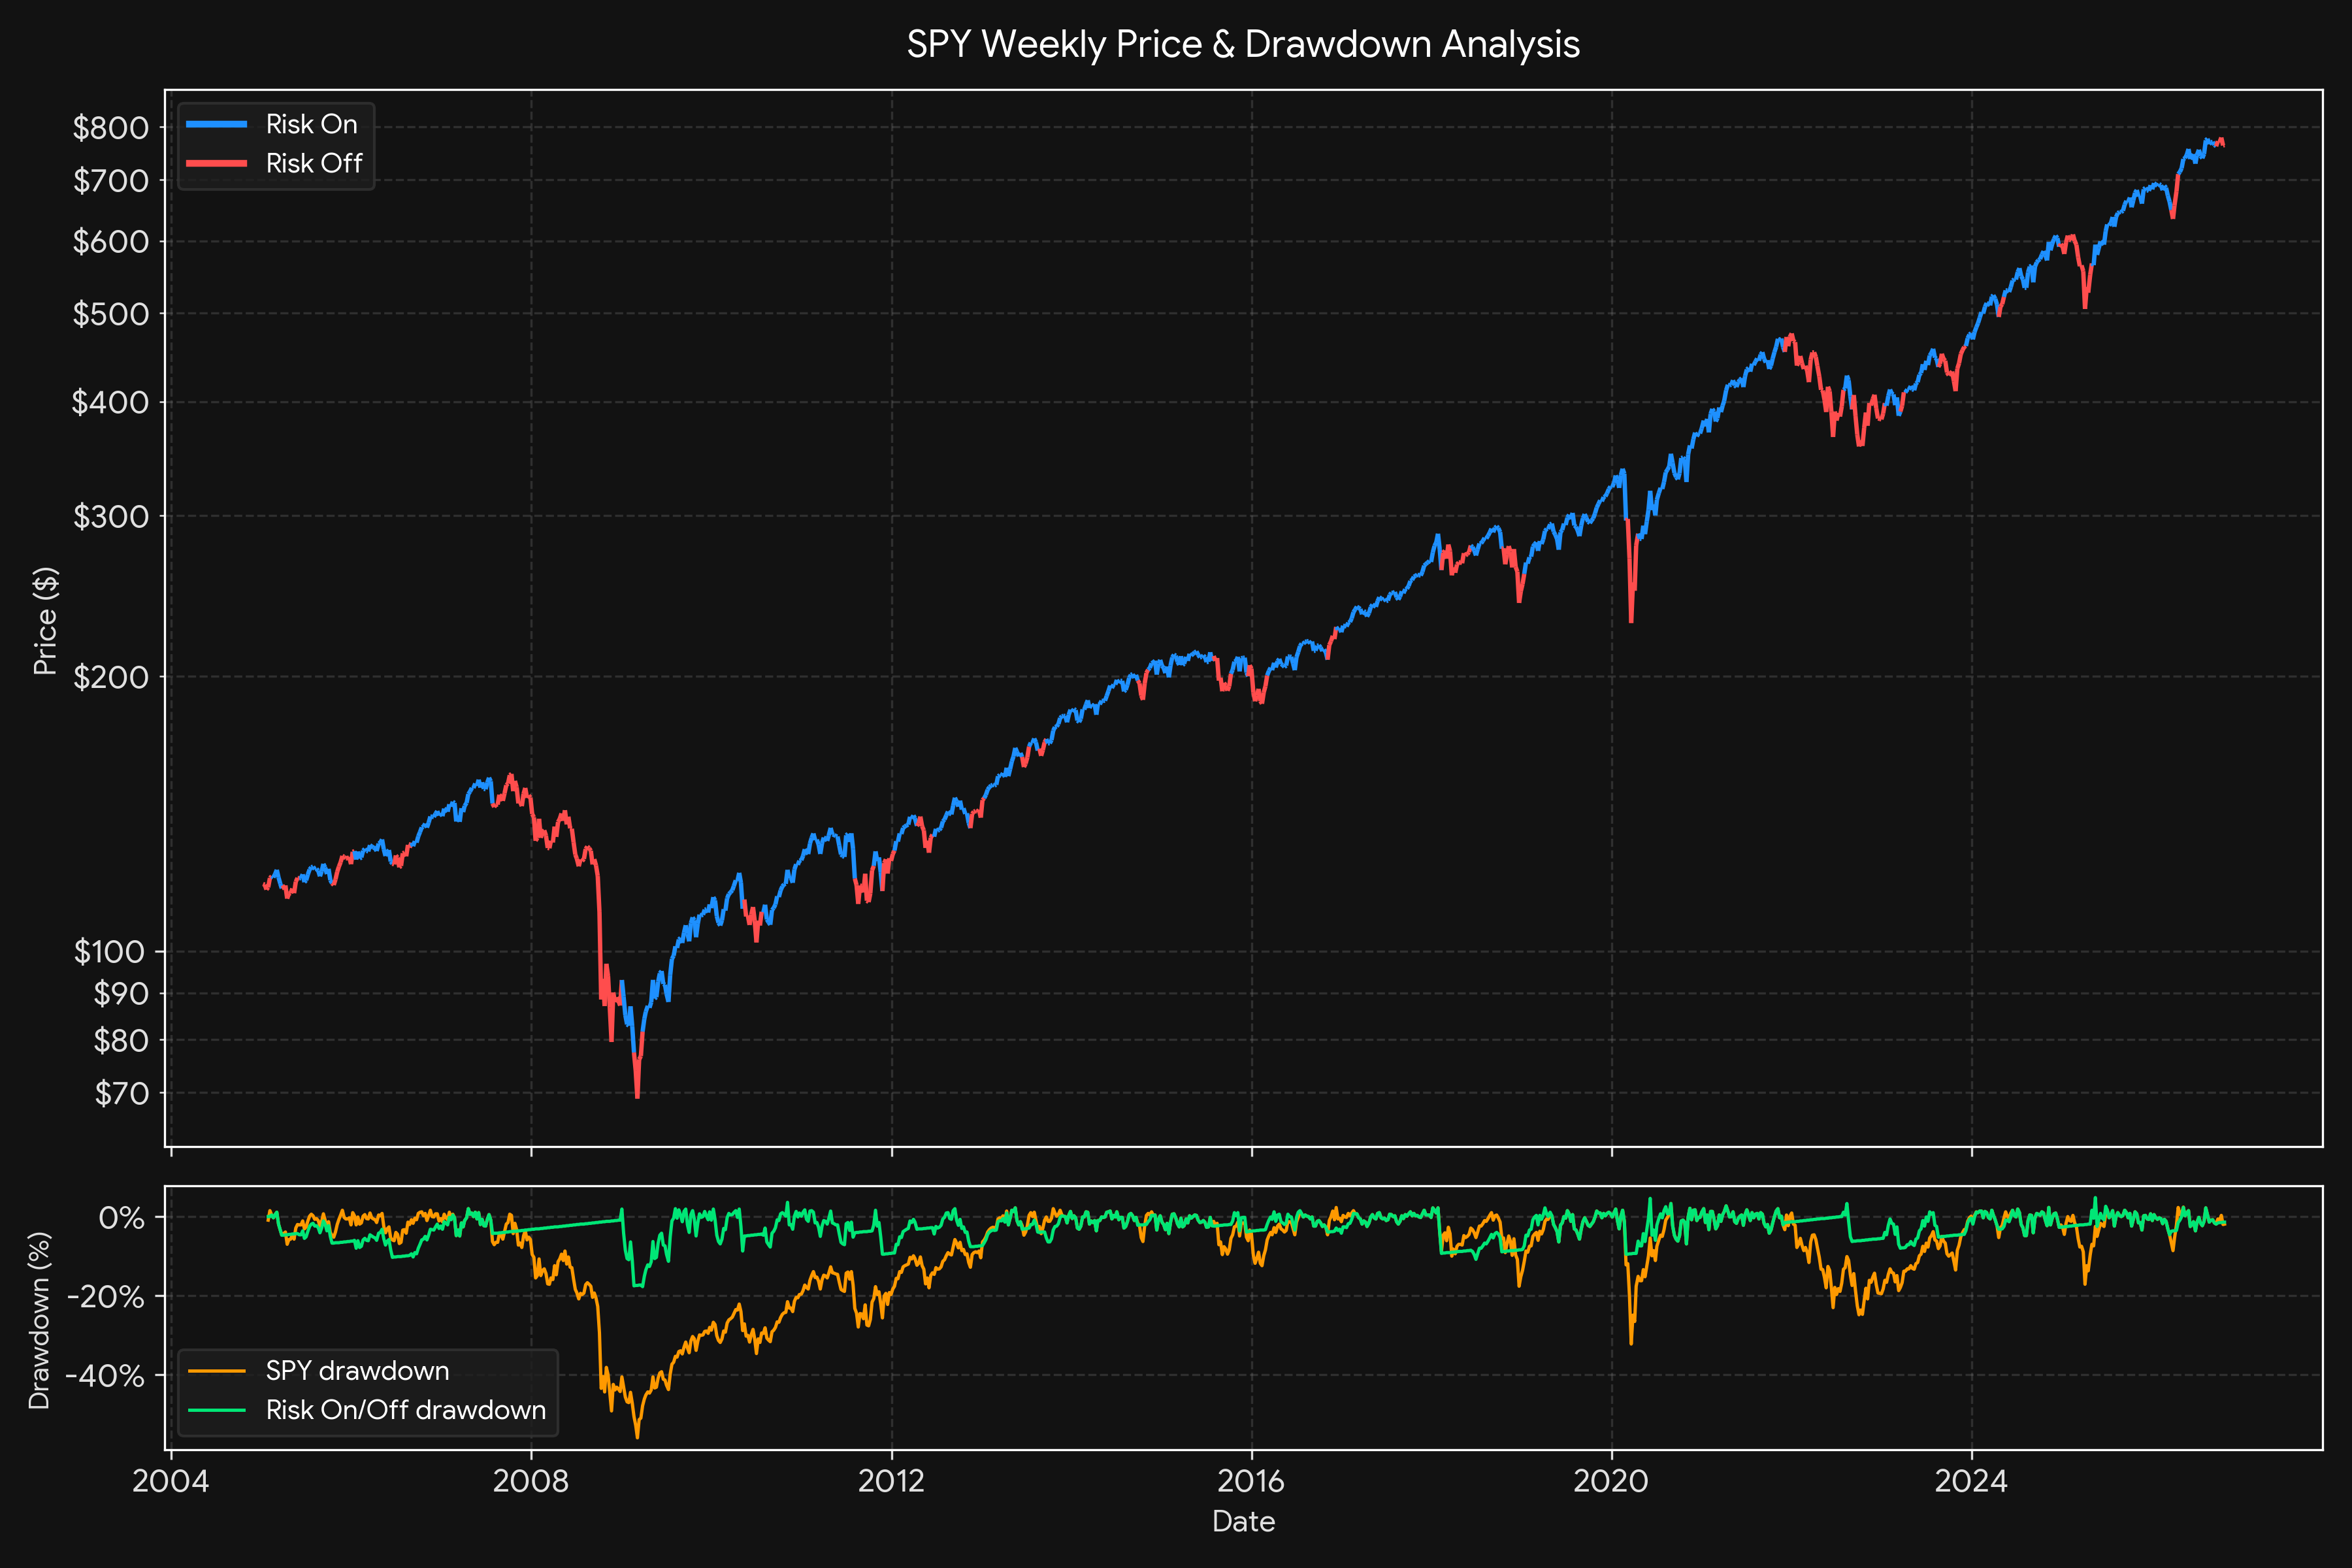The width and height of the screenshot is (2352, 1568).
Task: Click the 'Risk Off' legend label
Action: click(314, 163)
